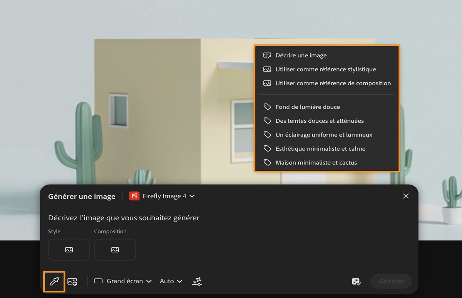Expand the Grand écran aspect ratio dropdown
462x298 pixels.
pyautogui.click(x=123, y=281)
